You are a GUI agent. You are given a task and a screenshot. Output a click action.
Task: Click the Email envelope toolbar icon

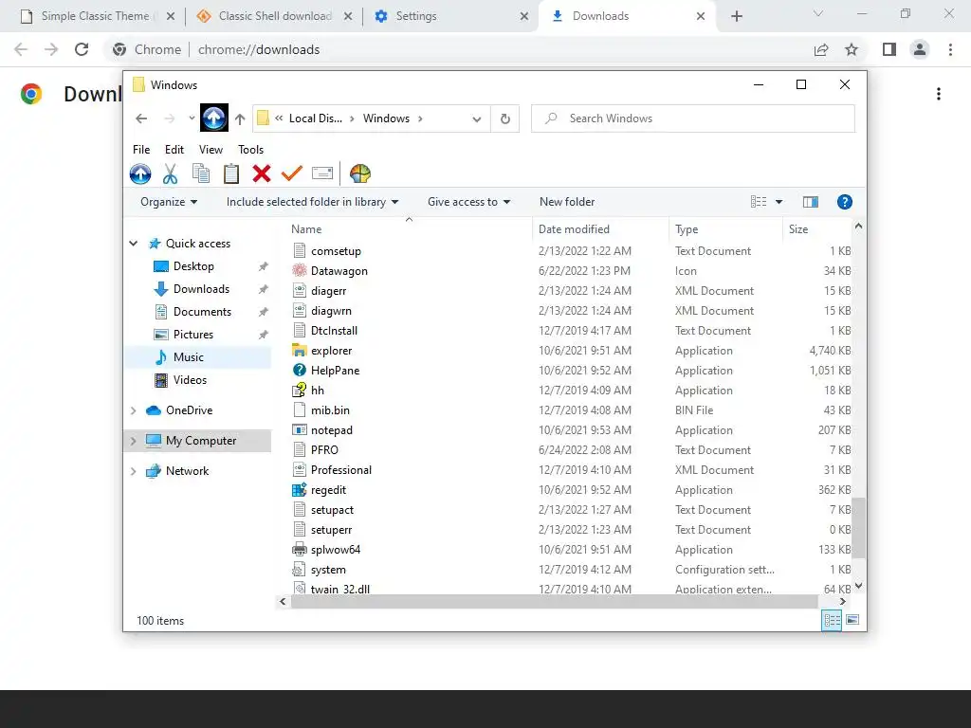(x=322, y=173)
